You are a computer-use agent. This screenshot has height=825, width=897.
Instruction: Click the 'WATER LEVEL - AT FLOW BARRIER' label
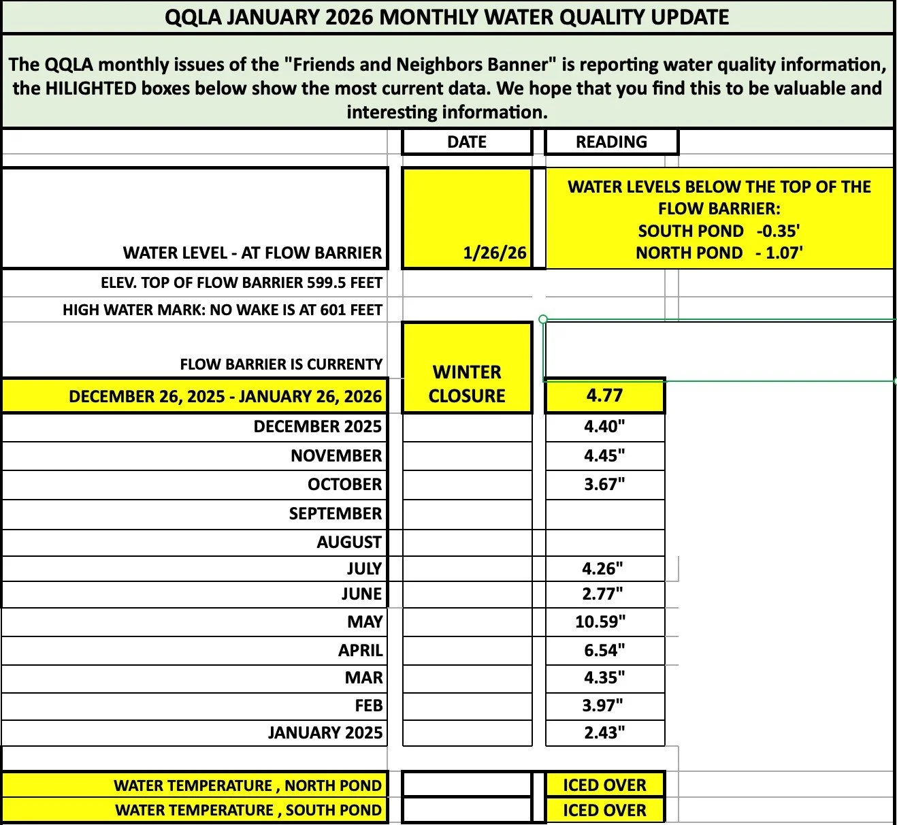click(x=252, y=253)
